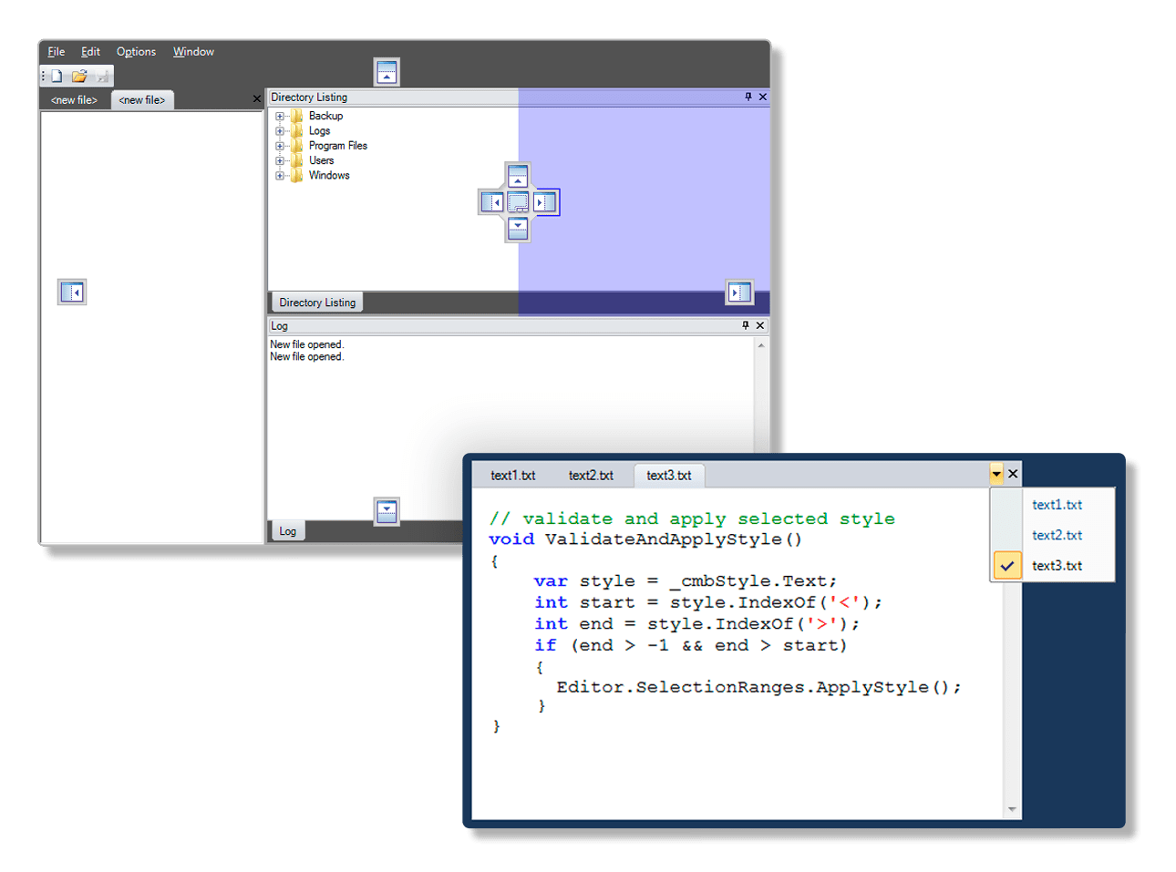Click the left edge docking indicator
This screenshot has width=1176, height=872.
click(72, 292)
